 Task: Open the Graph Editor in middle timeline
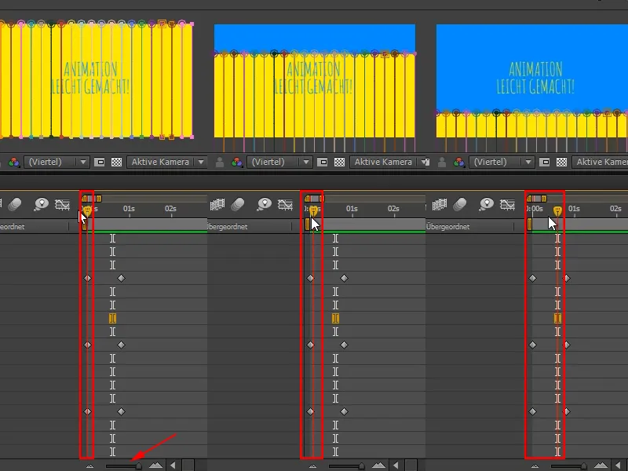pos(285,205)
